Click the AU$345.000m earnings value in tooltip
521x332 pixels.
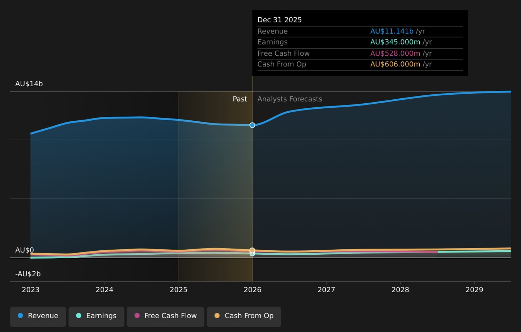[x=395, y=42]
